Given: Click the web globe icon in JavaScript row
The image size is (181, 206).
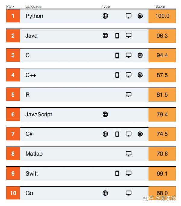Looking at the screenshot, I should pos(105,114).
